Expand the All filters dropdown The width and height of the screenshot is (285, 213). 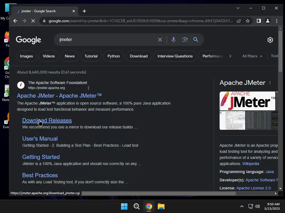click(x=252, y=56)
